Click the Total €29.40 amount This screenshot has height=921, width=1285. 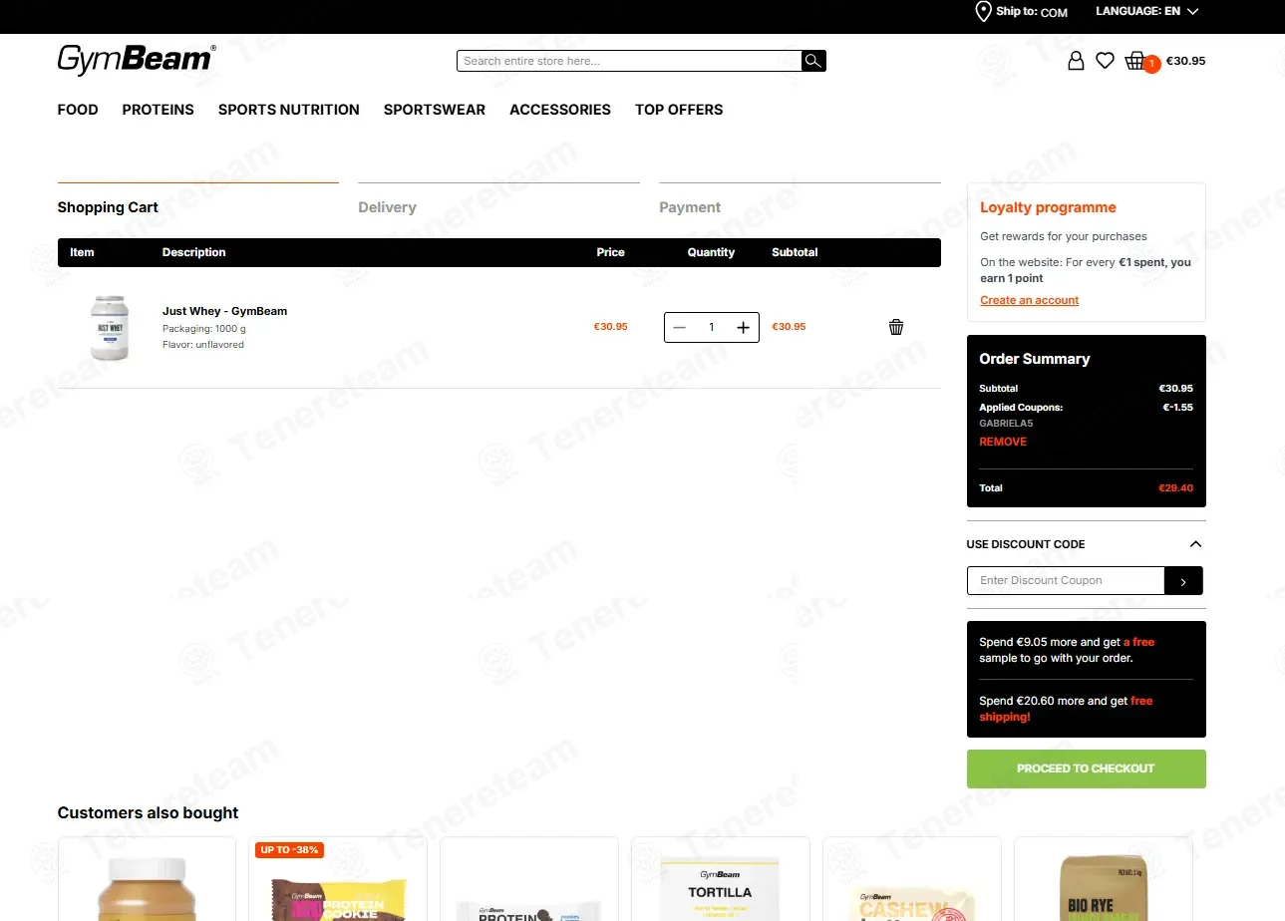click(1175, 488)
